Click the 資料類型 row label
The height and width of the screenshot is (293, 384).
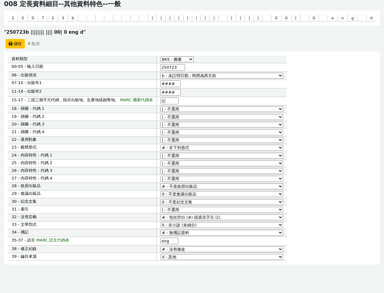tap(20, 59)
